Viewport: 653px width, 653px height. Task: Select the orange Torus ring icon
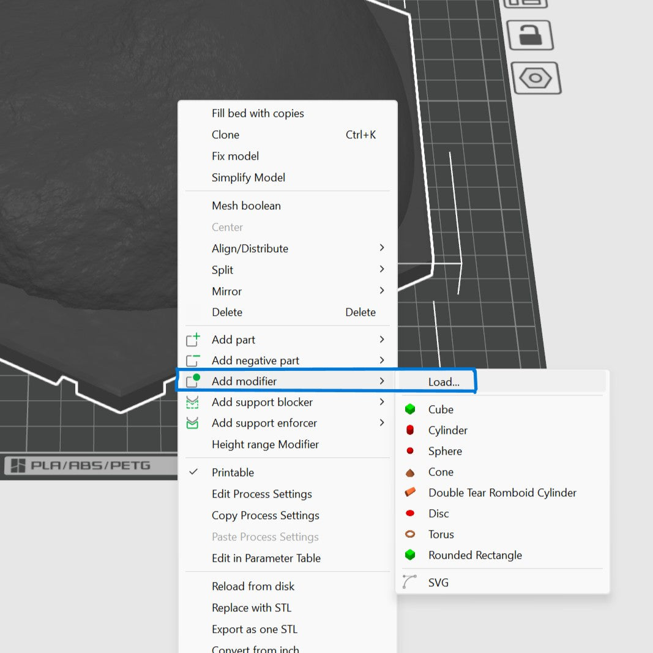pos(410,534)
